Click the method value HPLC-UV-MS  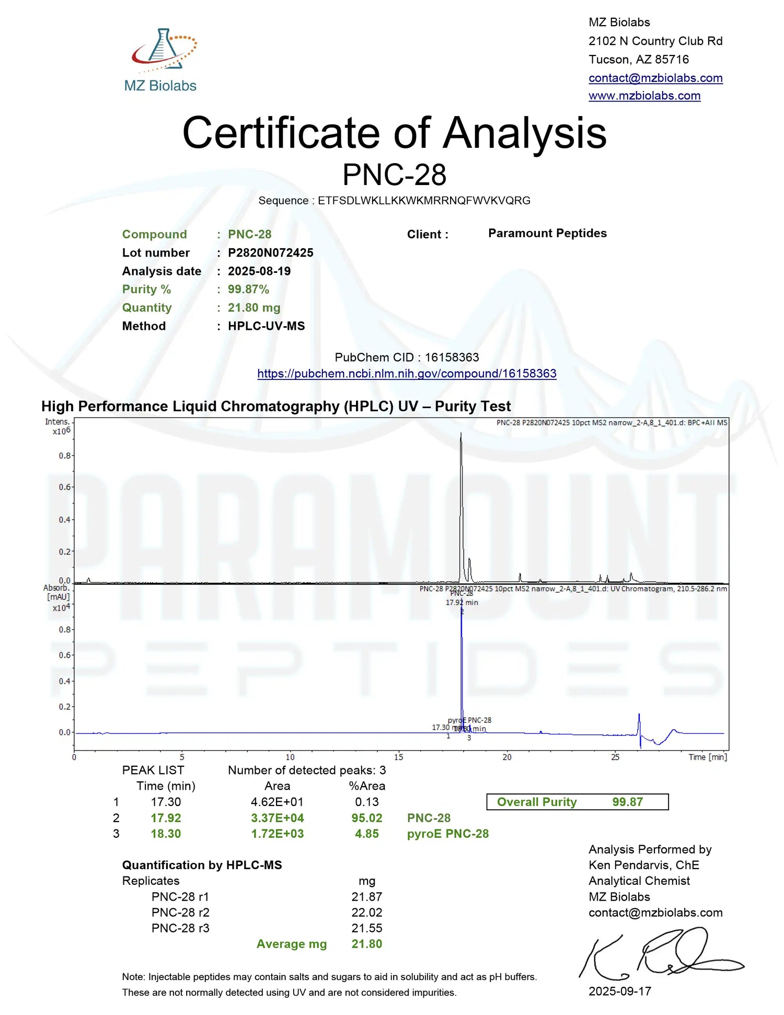pos(267,326)
